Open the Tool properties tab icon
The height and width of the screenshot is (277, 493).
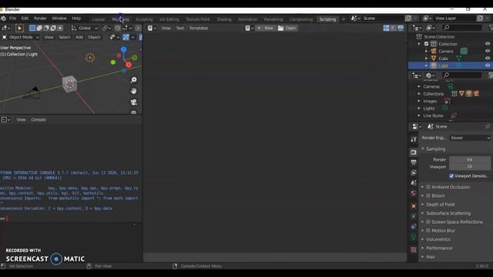point(414,139)
